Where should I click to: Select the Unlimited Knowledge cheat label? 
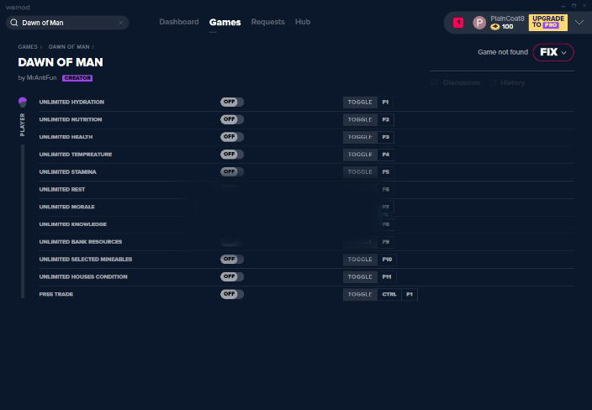click(x=73, y=224)
